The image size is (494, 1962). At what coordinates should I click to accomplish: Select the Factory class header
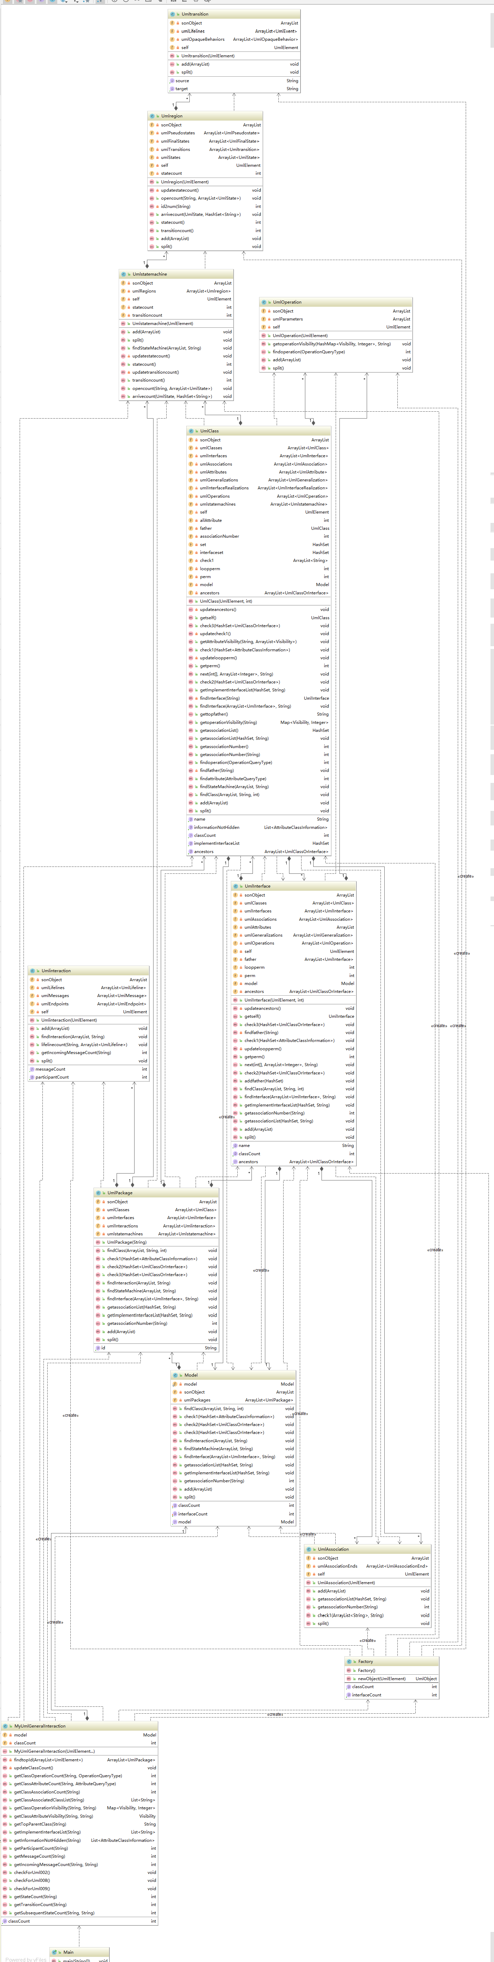pos(392,1662)
